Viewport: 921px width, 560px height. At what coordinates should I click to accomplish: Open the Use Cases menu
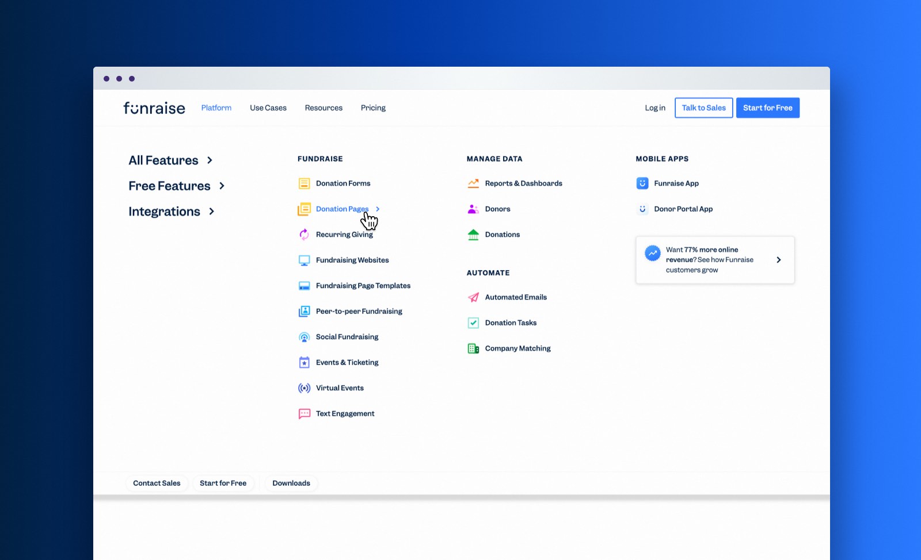tap(268, 108)
